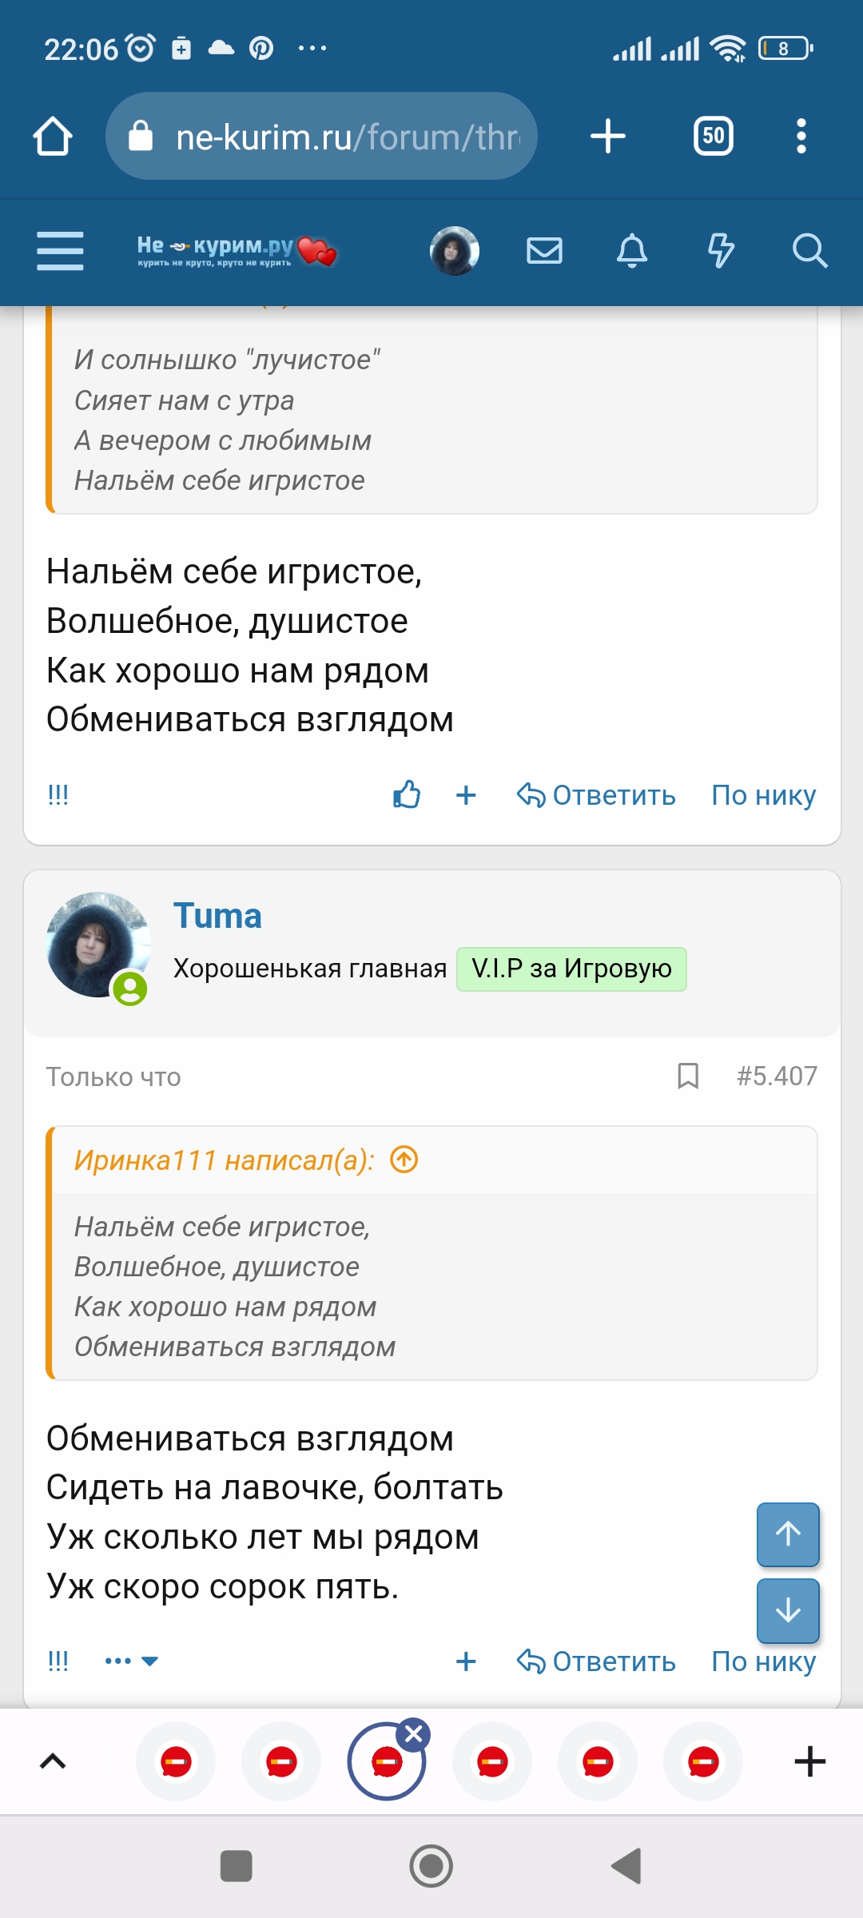The width and height of the screenshot is (863, 1918).
Task: Tap the ne-kurim.ru address bar
Action: 321,136
